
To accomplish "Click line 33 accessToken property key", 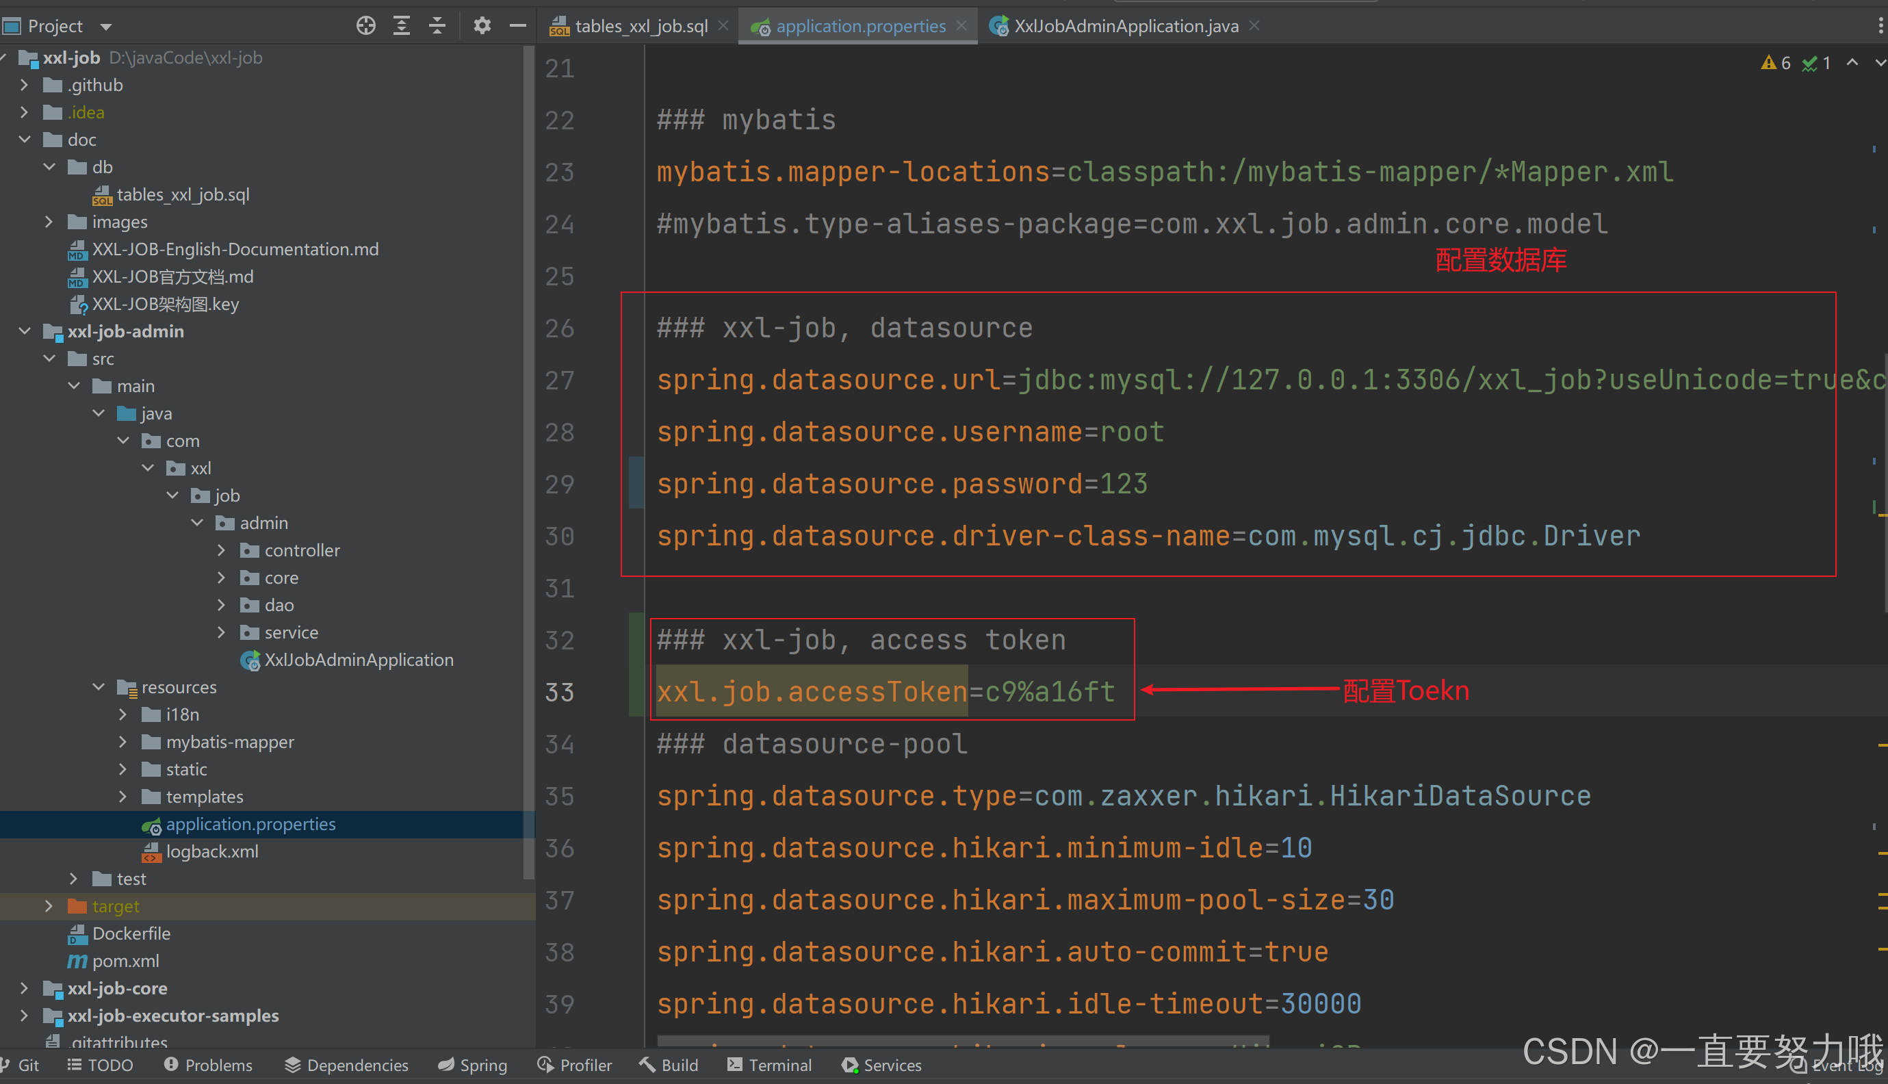I will tap(812, 693).
